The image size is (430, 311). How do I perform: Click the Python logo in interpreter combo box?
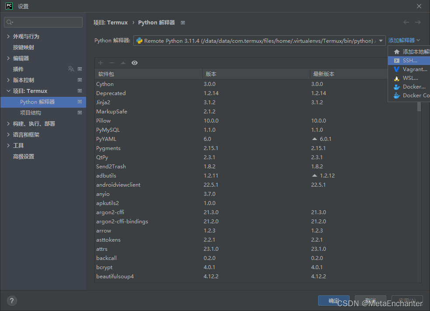(139, 41)
